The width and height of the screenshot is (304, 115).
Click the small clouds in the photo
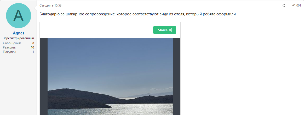coord(161,89)
